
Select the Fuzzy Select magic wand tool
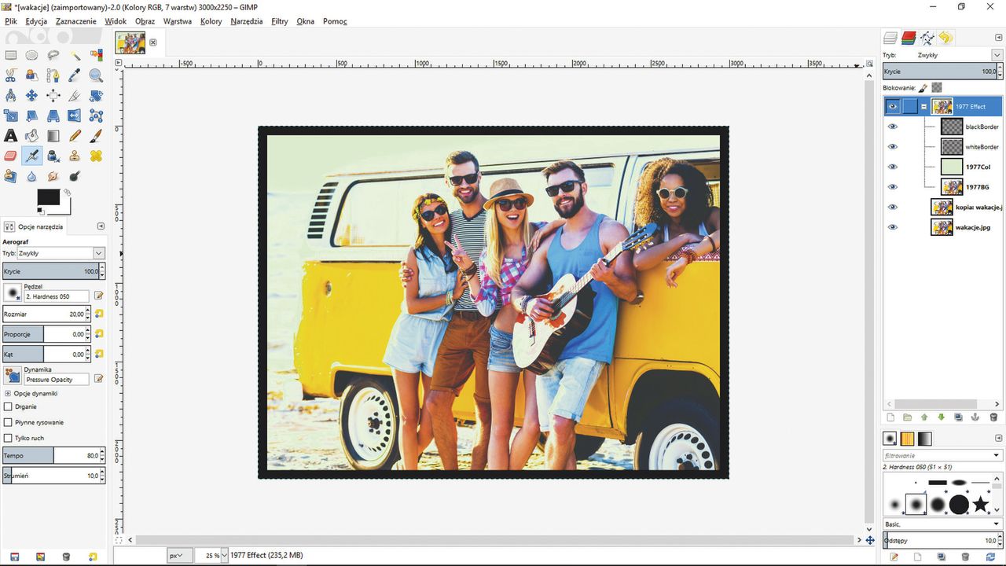[x=75, y=55]
